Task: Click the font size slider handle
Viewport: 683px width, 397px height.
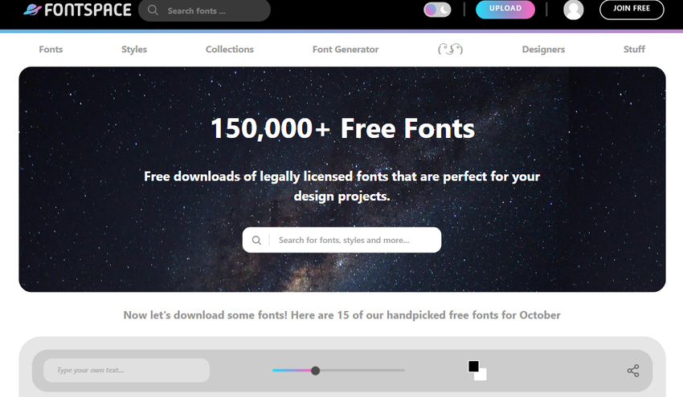Action: (315, 371)
